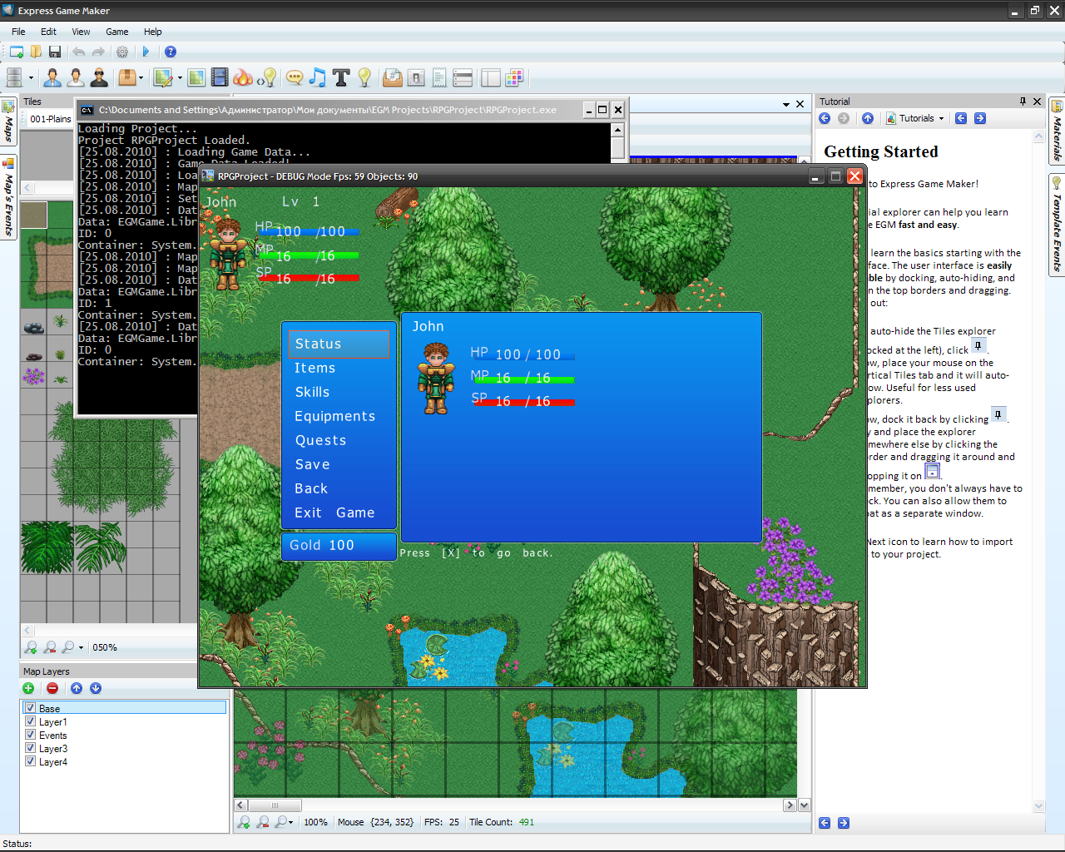The height and width of the screenshot is (852, 1065).
Task: Click the map editor icon with pencil
Action: click(x=163, y=77)
